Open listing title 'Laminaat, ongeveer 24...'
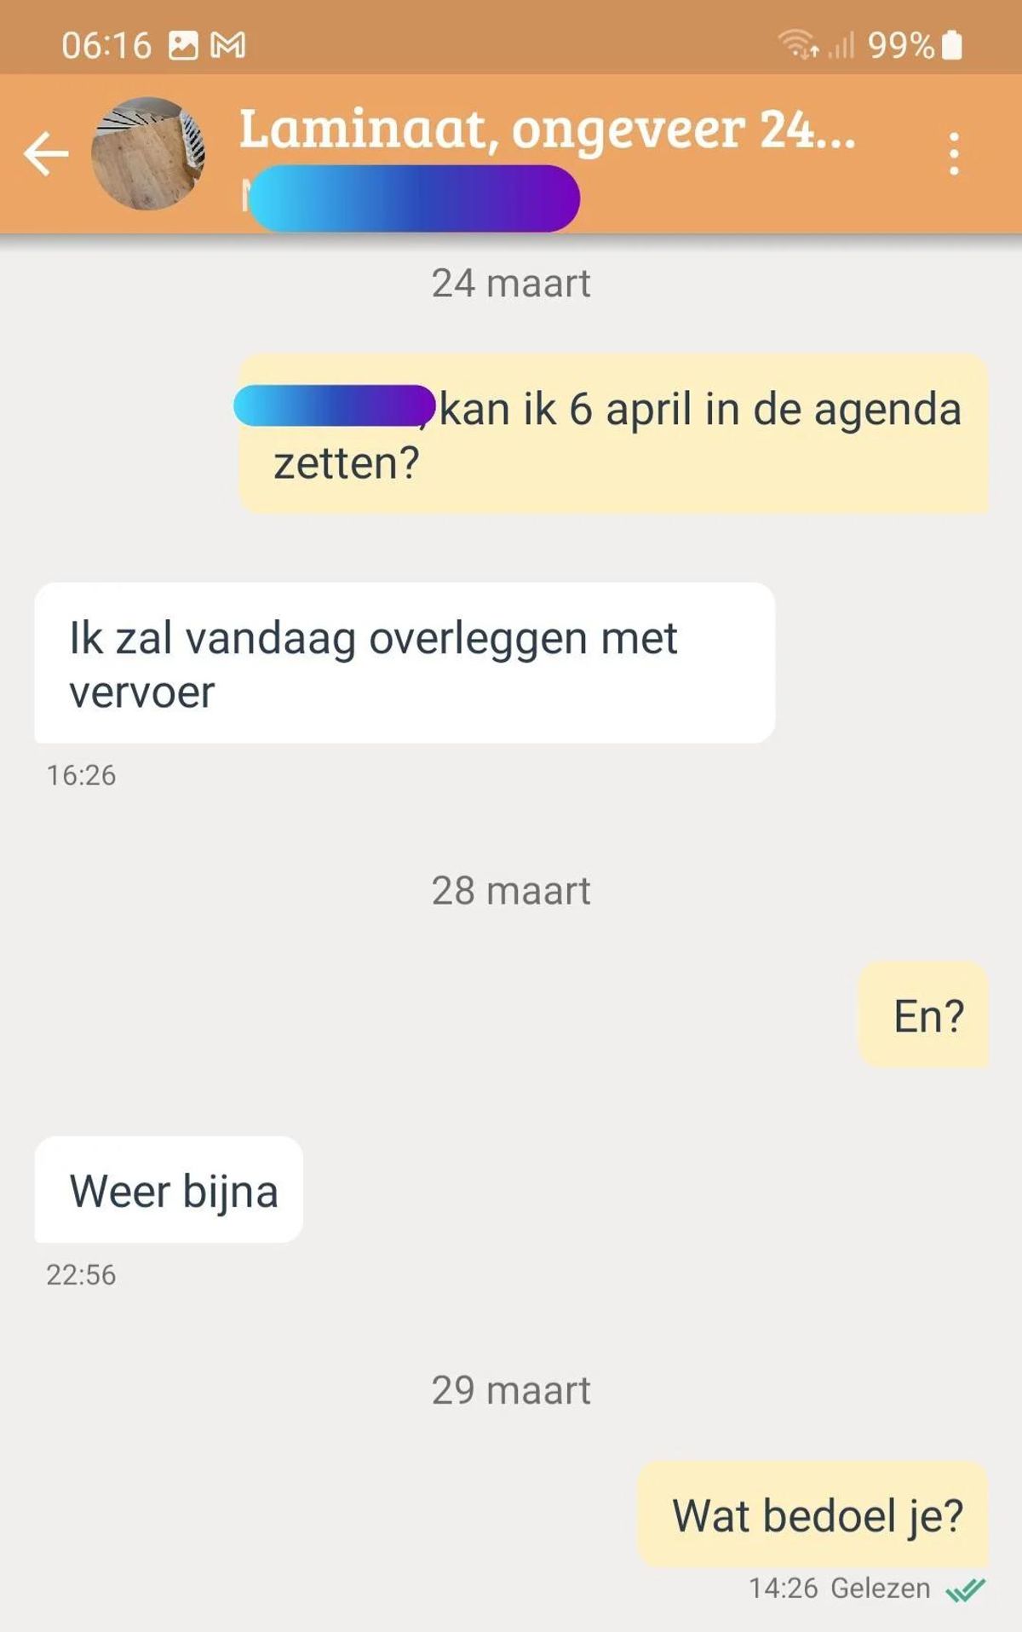1022x1632 pixels. tap(548, 129)
